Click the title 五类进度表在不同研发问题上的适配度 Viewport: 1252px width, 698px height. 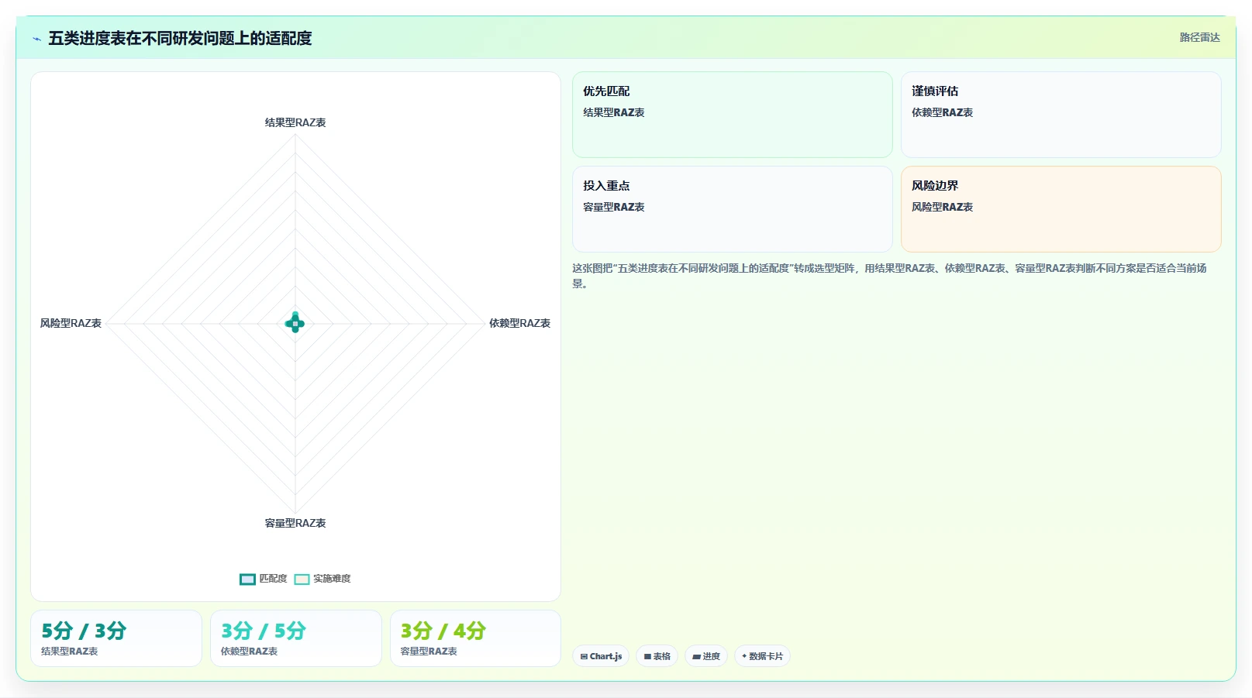coord(180,38)
